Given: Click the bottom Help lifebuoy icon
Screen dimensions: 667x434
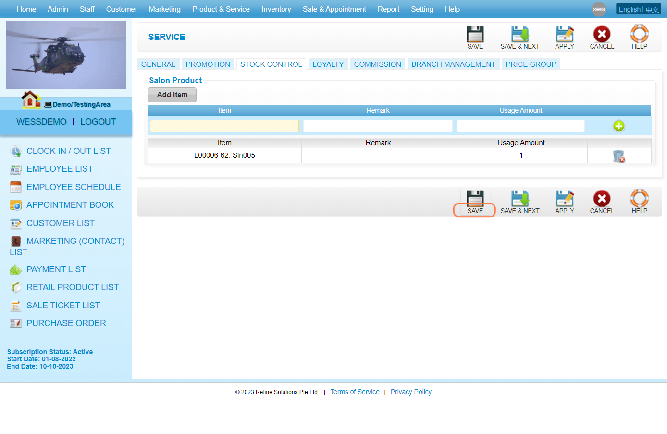Looking at the screenshot, I should pyautogui.click(x=640, y=198).
